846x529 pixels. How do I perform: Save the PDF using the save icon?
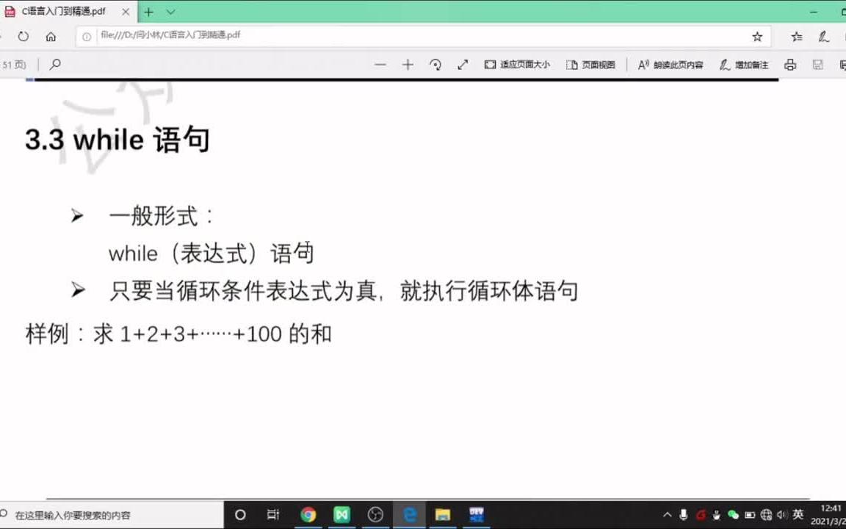coord(817,65)
